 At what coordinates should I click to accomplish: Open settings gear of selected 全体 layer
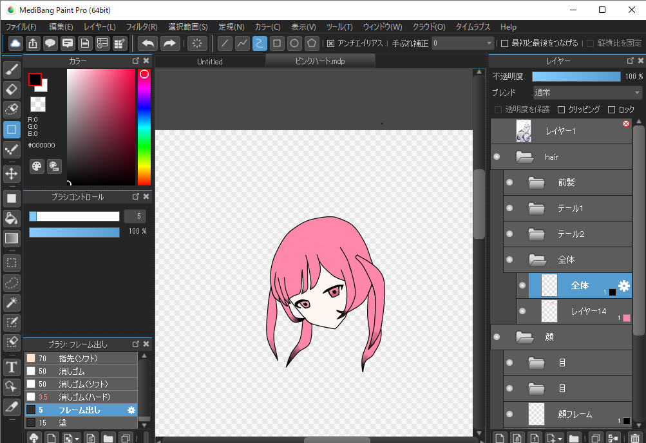pyautogui.click(x=624, y=286)
